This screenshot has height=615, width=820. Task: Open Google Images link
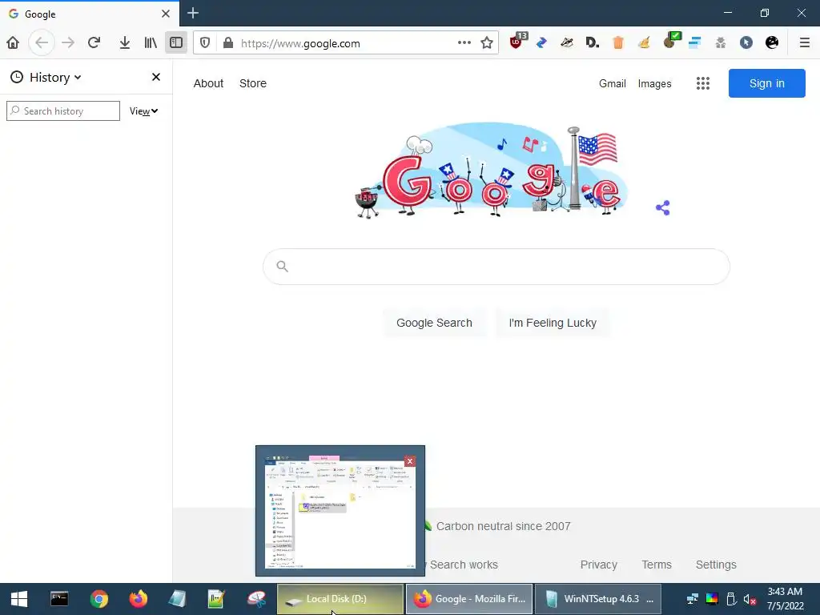(x=654, y=83)
